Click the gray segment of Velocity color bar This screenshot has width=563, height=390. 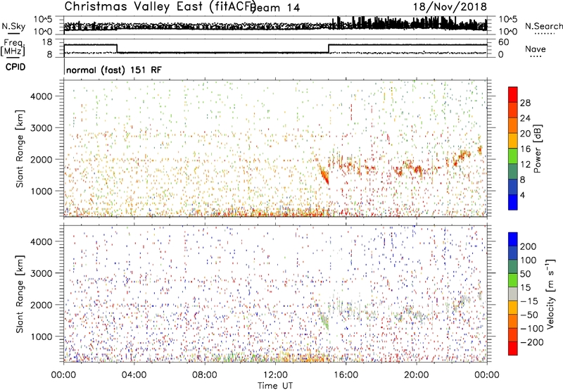(x=513, y=294)
